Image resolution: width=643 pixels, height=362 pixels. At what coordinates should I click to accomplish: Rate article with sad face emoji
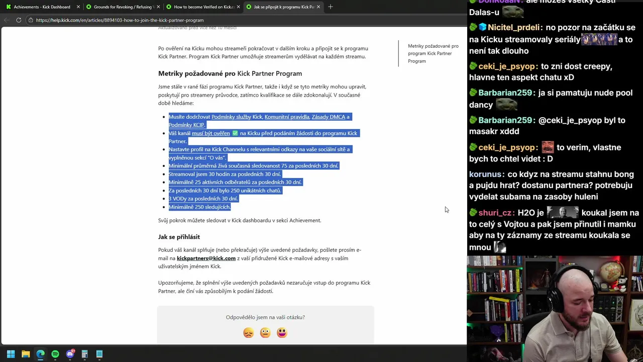pos(248,333)
